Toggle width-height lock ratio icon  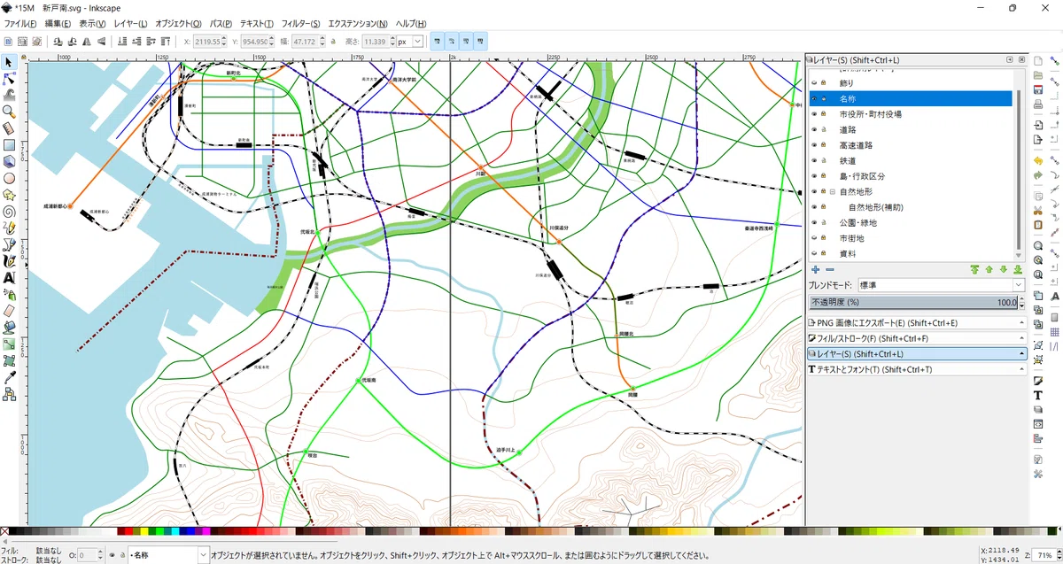[x=333, y=42]
